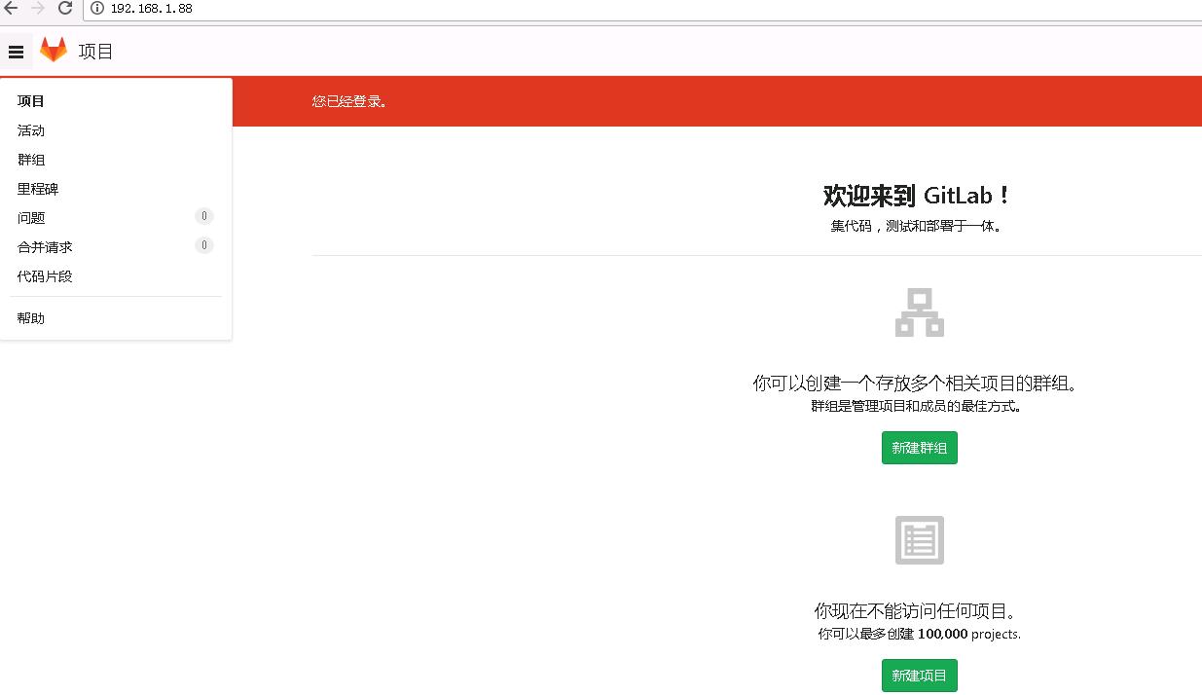Open the hamburger navigation menu
The width and height of the screenshot is (1202, 695).
coord(17,52)
